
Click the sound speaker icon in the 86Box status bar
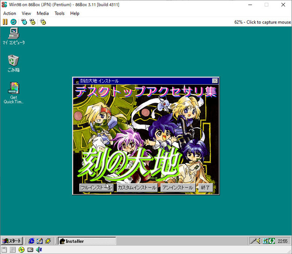[39, 250]
